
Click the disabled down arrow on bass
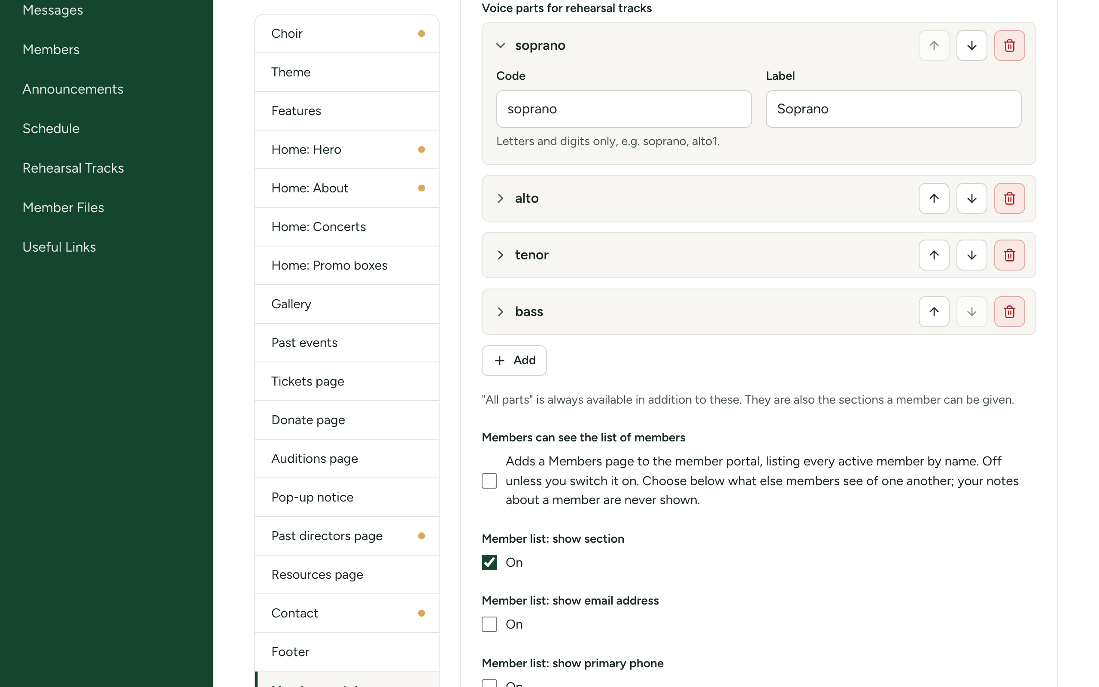(971, 312)
